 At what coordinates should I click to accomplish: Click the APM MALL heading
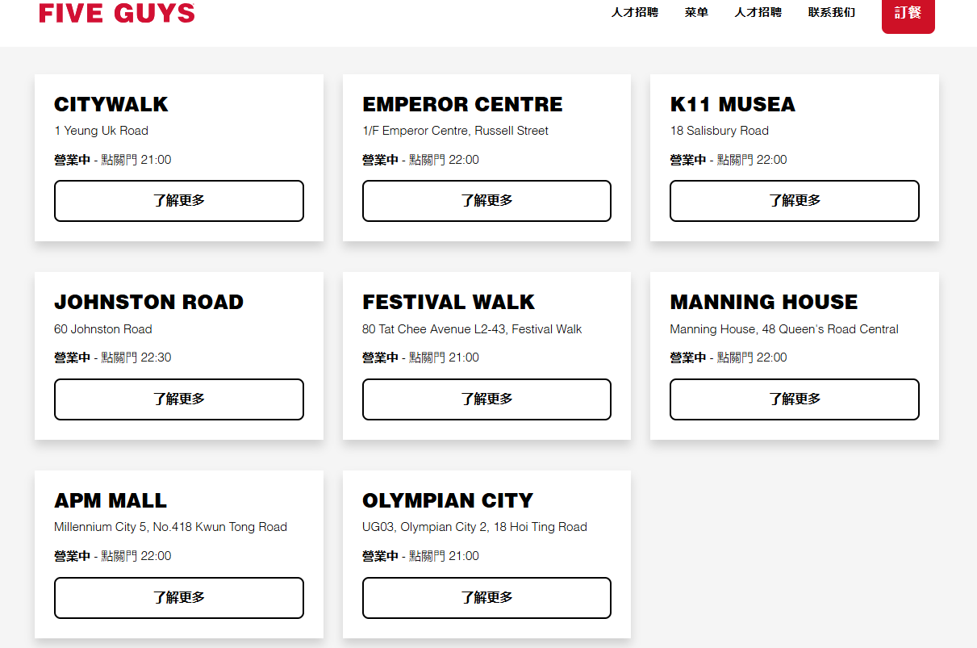[x=111, y=501]
